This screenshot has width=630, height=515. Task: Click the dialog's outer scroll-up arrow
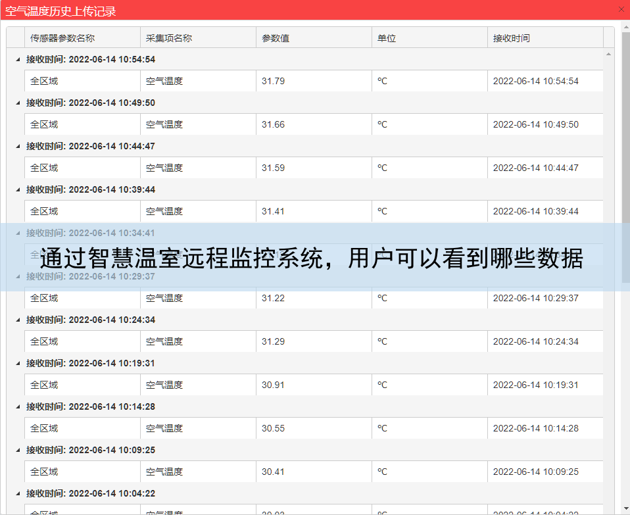626,27
